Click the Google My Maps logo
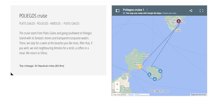Screen dimensions: 215x100 (159, 91)
